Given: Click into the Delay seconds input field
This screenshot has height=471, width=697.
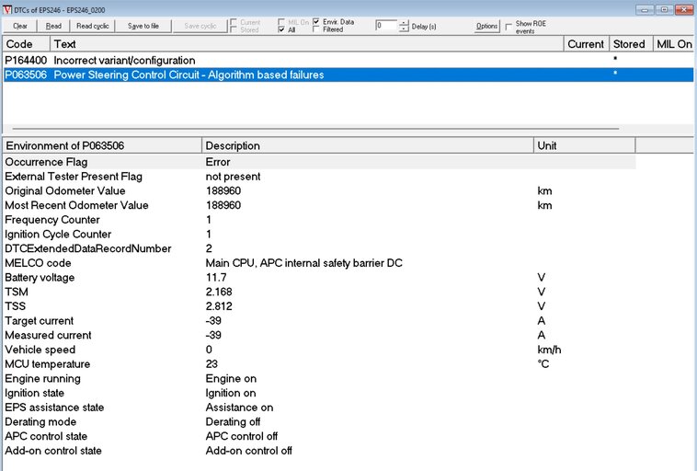Looking at the screenshot, I should pos(386,26).
